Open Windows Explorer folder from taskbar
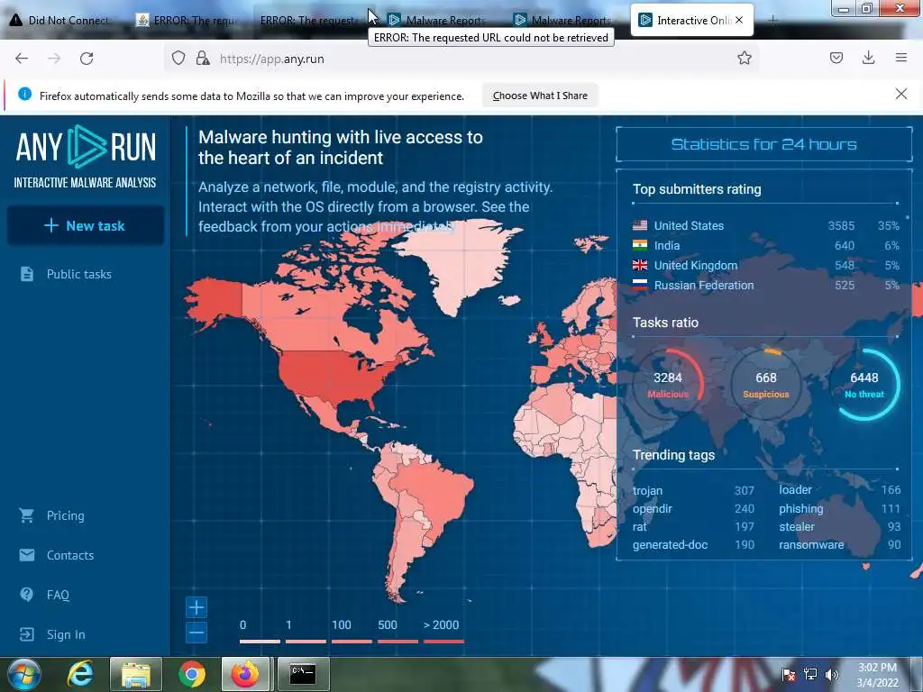The width and height of the screenshot is (923, 692). [x=136, y=674]
